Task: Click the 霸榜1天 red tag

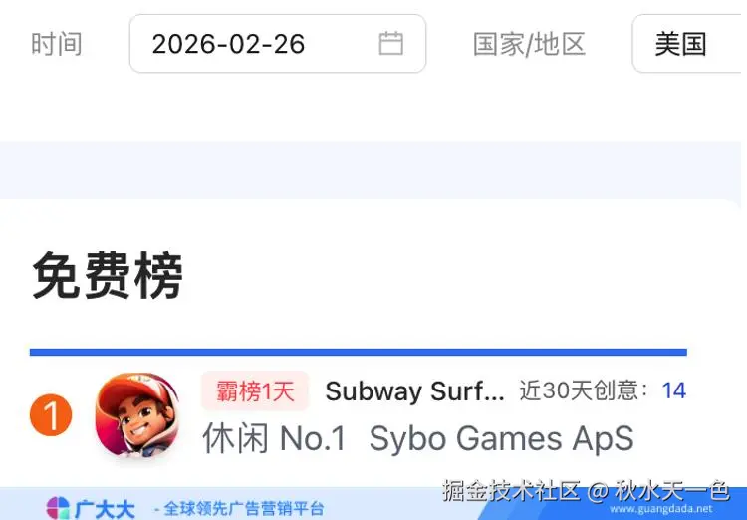Action: tap(255, 390)
